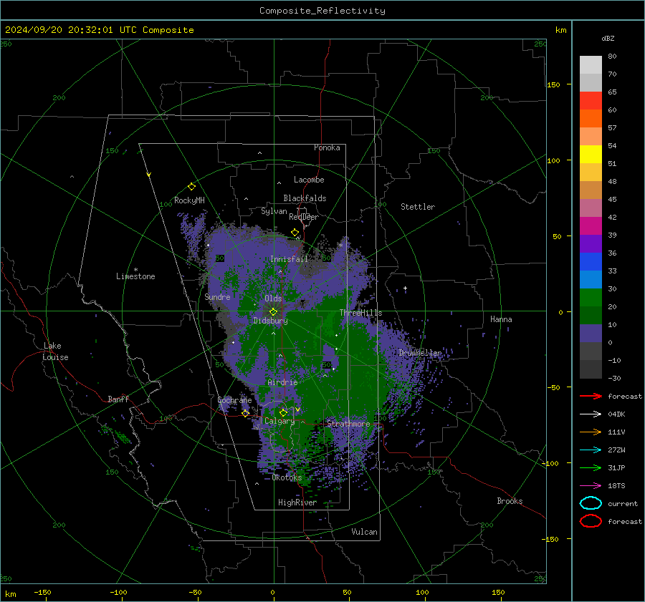Screen dimensions: 645x602
Task: Click the green 31JP arrow in the legend
Action: coord(591,467)
